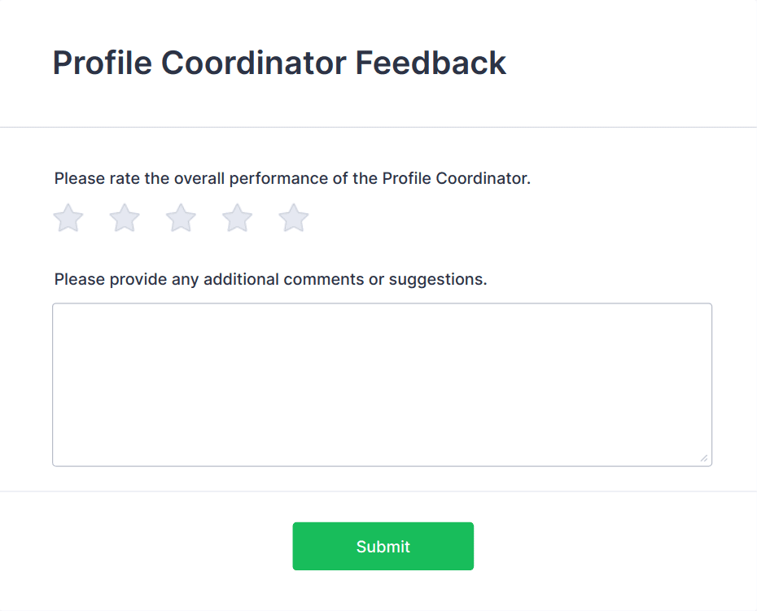Click "Please" in the rating question
Image resolution: width=757 pixels, height=611 pixels.
(x=78, y=179)
